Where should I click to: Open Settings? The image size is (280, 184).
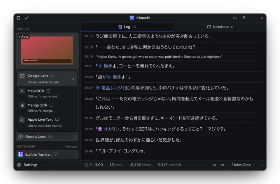click(27, 165)
